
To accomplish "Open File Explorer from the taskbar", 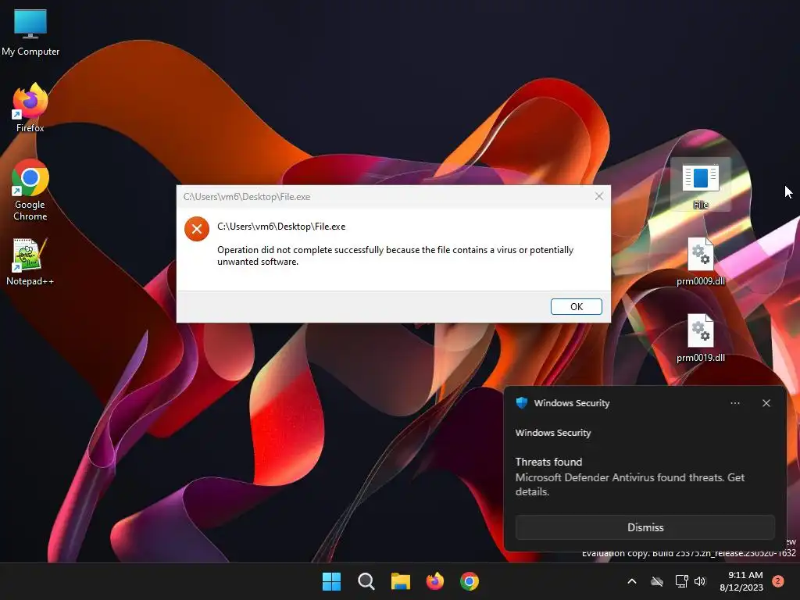I will tap(401, 581).
